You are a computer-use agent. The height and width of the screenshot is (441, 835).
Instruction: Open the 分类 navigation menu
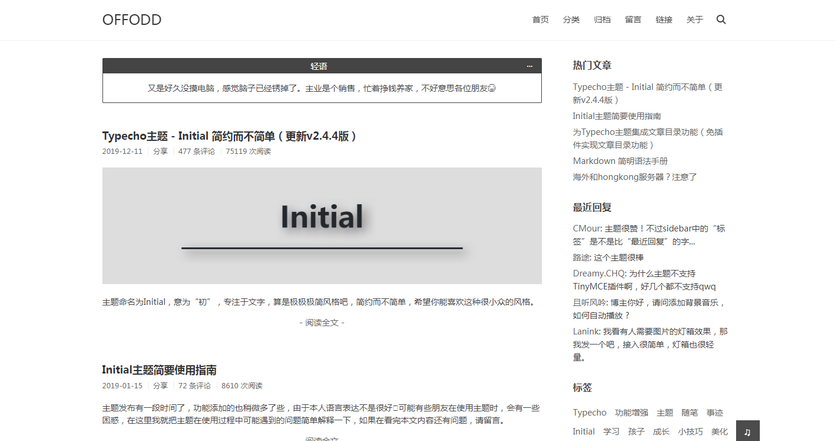(571, 20)
